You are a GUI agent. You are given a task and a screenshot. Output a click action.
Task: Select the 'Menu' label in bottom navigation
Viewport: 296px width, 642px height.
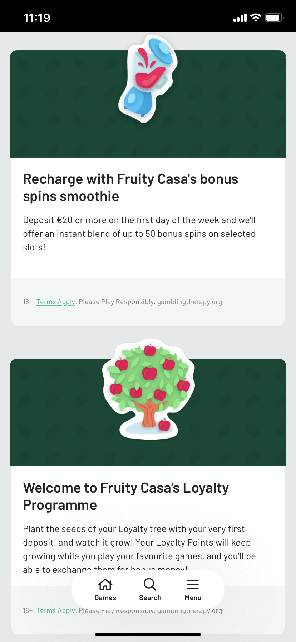pyautogui.click(x=193, y=598)
